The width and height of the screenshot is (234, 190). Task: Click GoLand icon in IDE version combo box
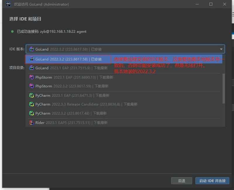[32, 49]
